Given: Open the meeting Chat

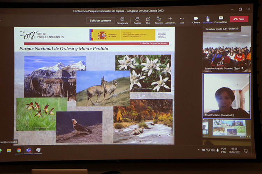Looking at the screenshot, I should coord(148,21).
